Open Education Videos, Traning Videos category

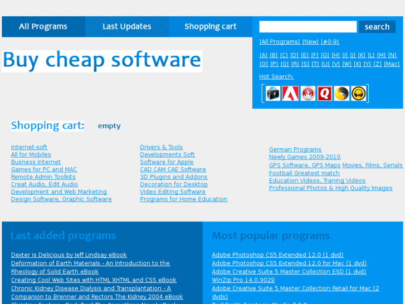click(x=317, y=181)
